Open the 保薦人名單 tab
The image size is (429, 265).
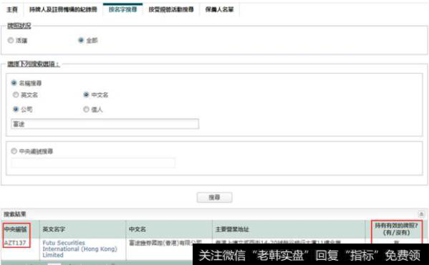[219, 10]
